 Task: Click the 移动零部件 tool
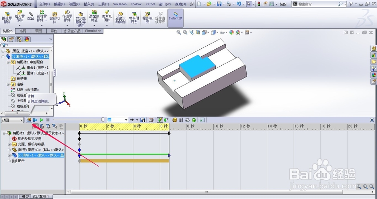click(x=67, y=18)
